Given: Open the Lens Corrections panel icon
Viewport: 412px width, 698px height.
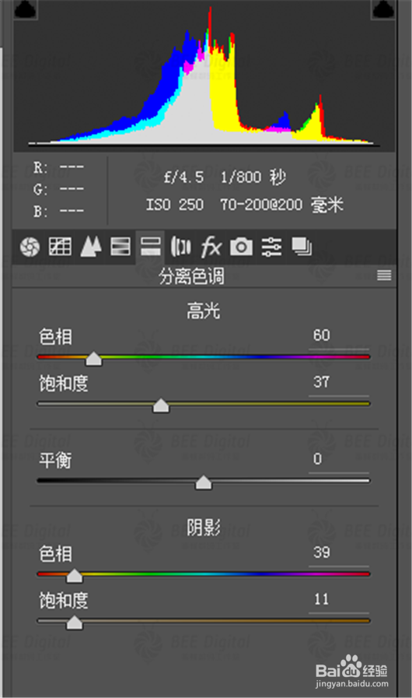Looking at the screenshot, I should point(180,246).
